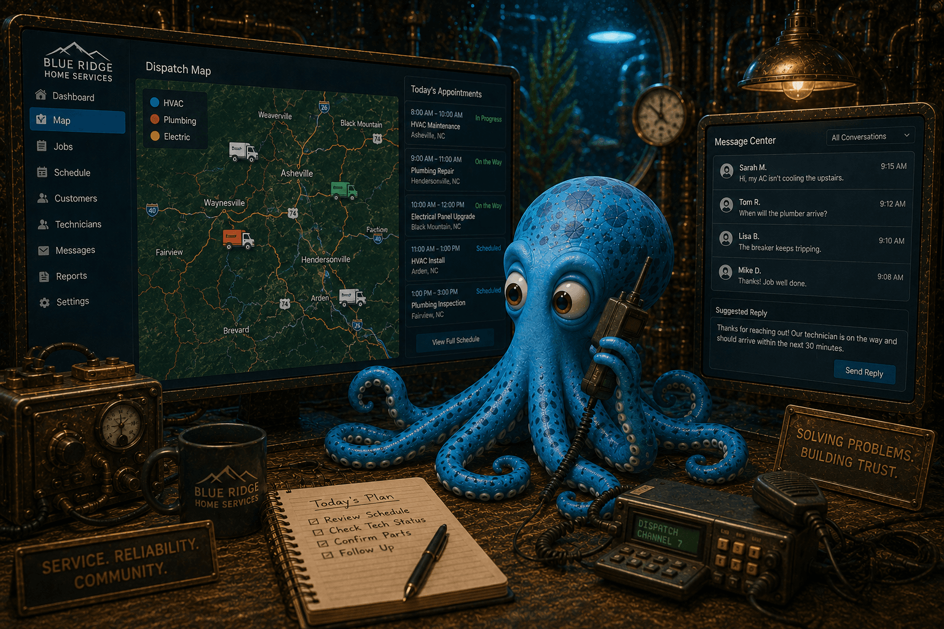Click "The breaker keeps tripping." message text
944x629 pixels.
coord(780,248)
